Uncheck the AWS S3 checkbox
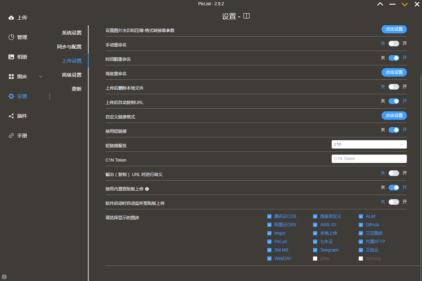This screenshot has width=422, height=281. pyautogui.click(x=315, y=225)
